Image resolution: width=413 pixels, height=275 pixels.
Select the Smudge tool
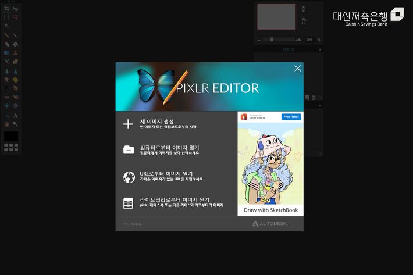click(6, 80)
